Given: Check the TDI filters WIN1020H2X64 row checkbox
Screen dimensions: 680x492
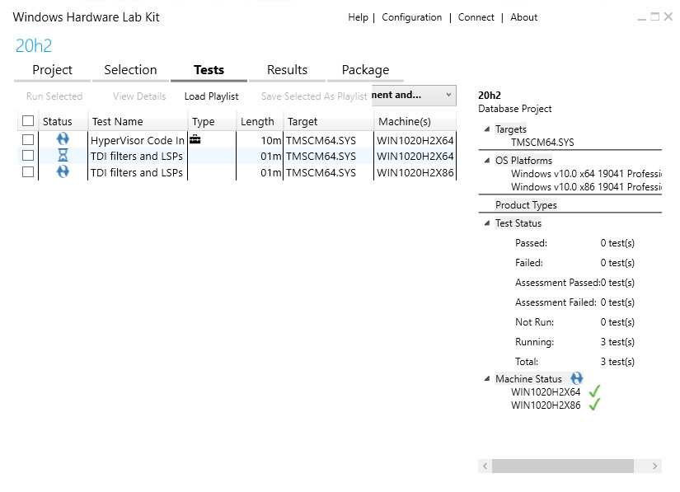Looking at the screenshot, I should 28,155.
